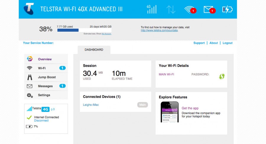Viewport: 266px width, 144px height.
Task: Open the telstra.com/yourdata link
Action: 159,30
